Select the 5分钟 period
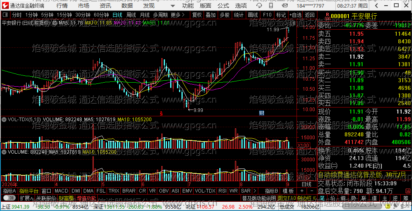This screenshot has height=211, width=412. (47, 15)
